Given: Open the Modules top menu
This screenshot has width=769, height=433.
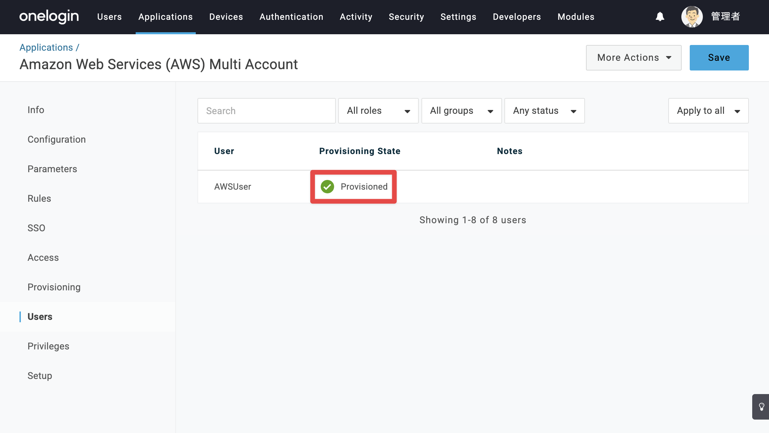Looking at the screenshot, I should click(x=576, y=17).
